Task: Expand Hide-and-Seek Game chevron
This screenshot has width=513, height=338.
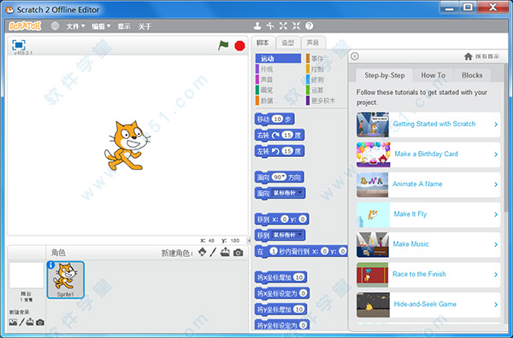Action: pyautogui.click(x=496, y=305)
